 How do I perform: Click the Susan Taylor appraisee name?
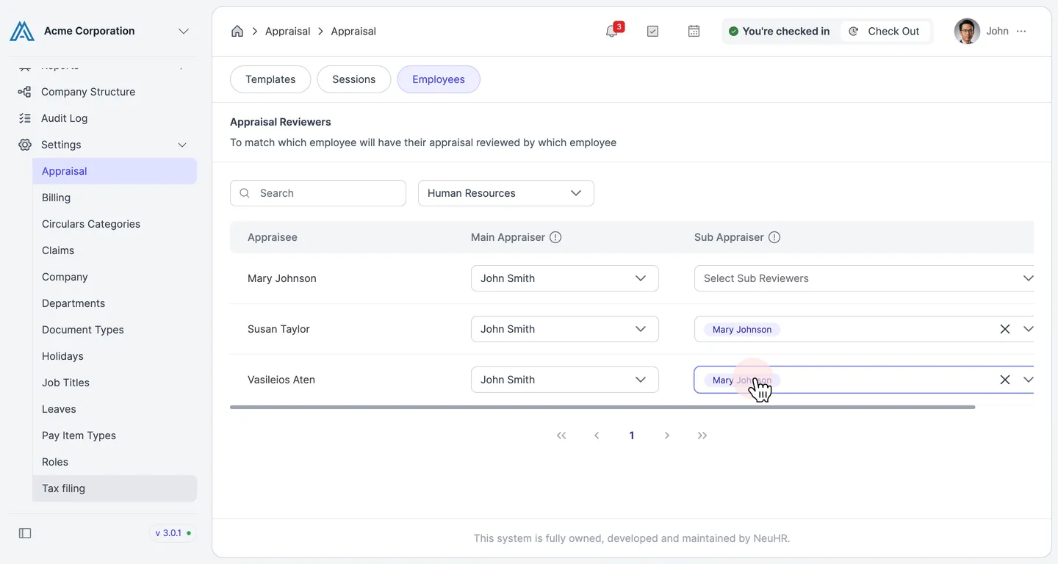click(278, 329)
